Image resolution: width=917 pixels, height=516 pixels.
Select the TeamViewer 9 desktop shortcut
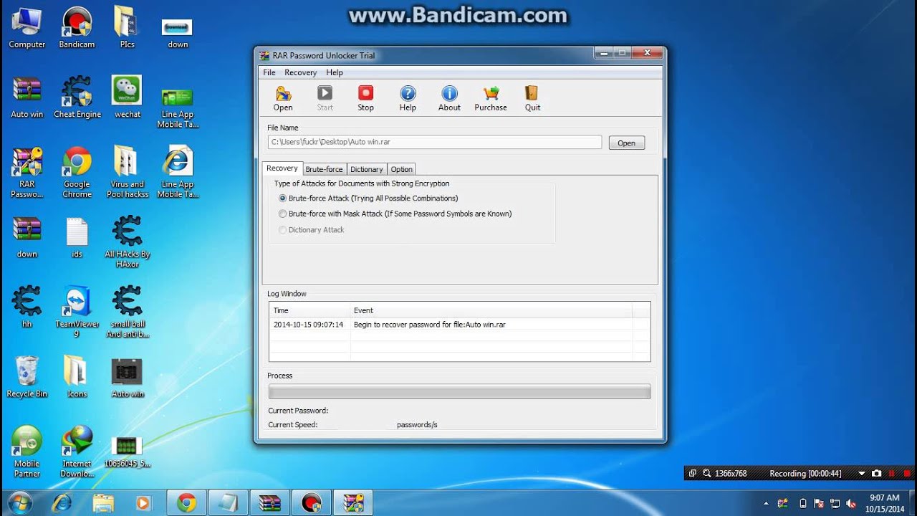click(x=77, y=312)
